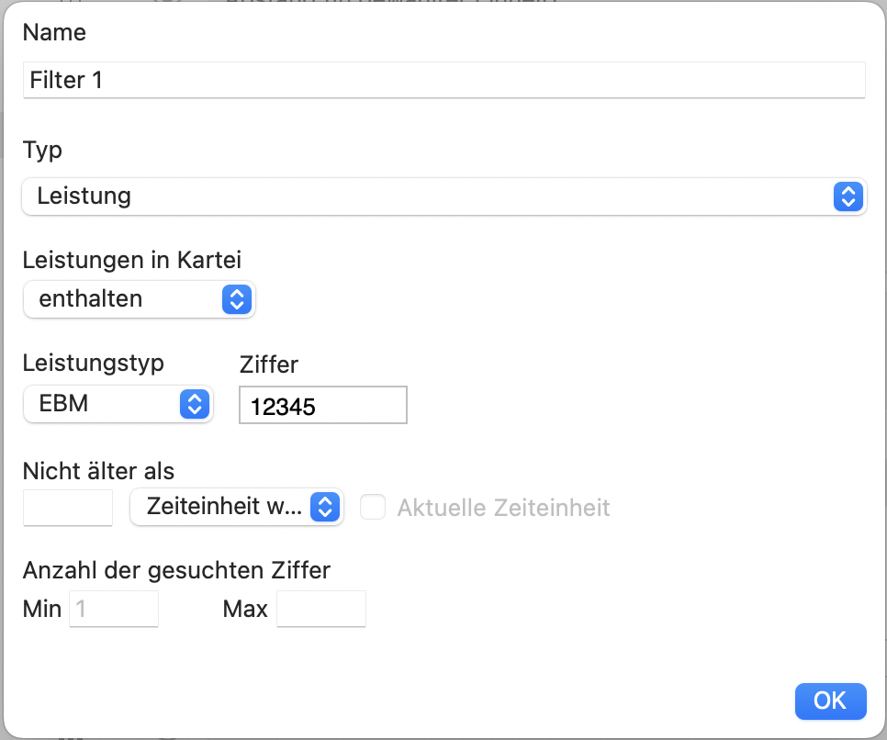Open the Leistungstyp dropdown showing EBM
The image size is (887, 740).
pos(118,404)
